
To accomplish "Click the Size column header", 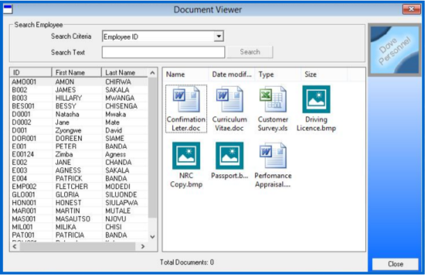I will point(324,74).
